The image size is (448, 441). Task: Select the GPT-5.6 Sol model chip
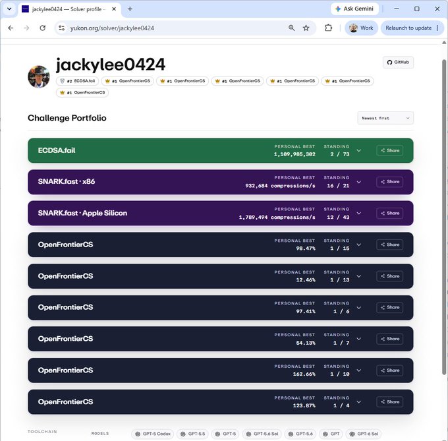(x=262, y=434)
